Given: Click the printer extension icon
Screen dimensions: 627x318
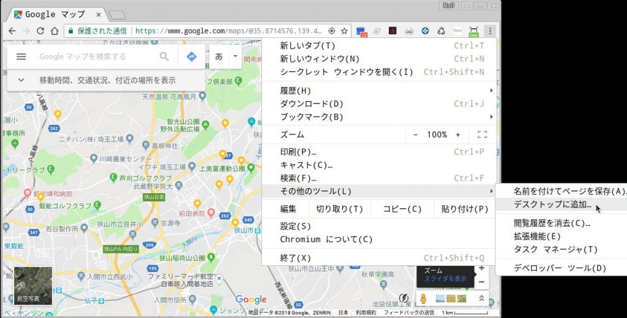Looking at the screenshot, I should coord(408,31).
